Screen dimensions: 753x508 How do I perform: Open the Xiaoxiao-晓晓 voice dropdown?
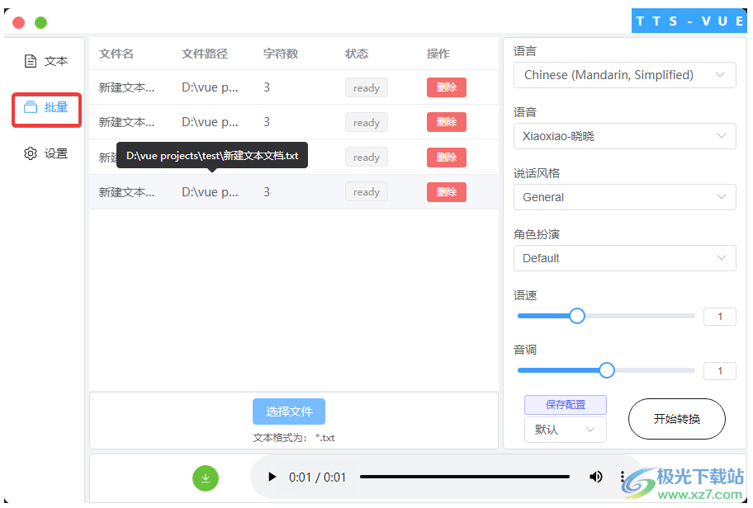(625, 136)
